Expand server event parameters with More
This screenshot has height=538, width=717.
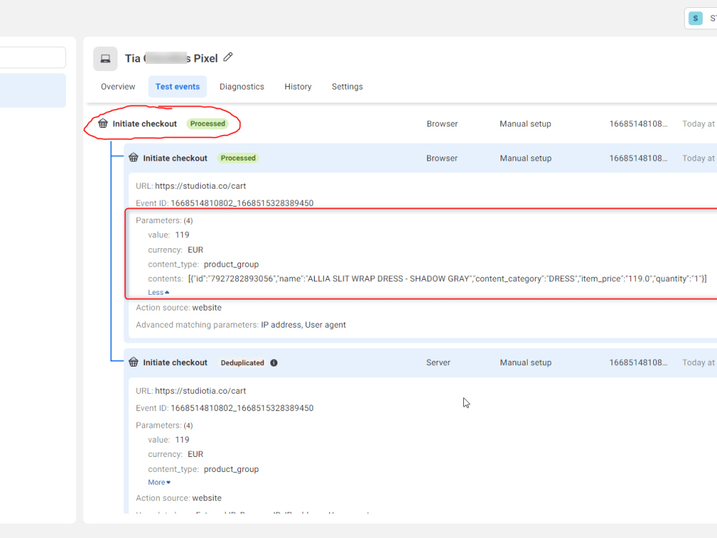pyautogui.click(x=159, y=482)
